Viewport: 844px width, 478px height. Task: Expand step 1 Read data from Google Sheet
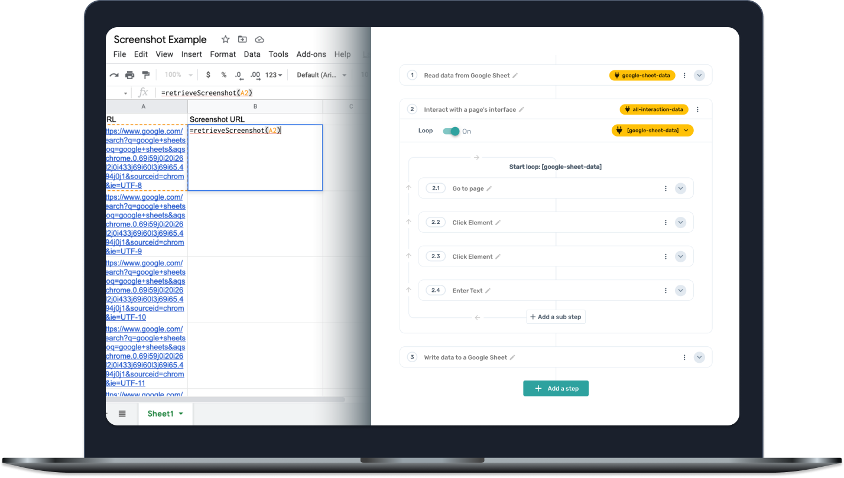pyautogui.click(x=699, y=76)
